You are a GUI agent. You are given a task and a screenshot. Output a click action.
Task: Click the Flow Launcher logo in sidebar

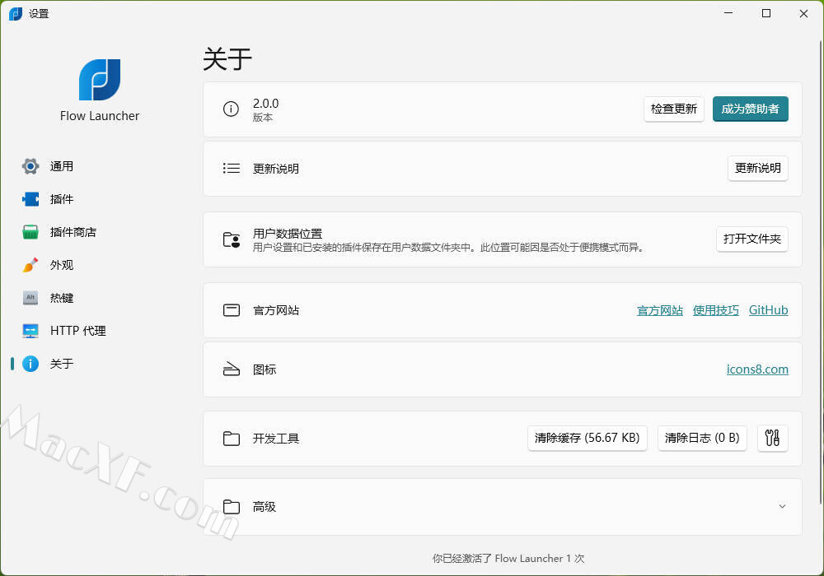tap(100, 80)
